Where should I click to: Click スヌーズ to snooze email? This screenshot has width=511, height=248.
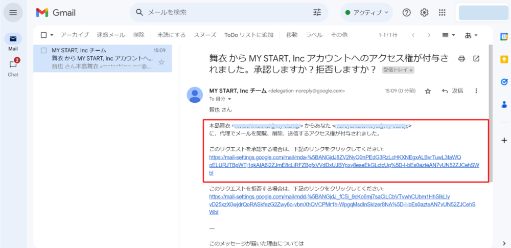tap(205, 35)
